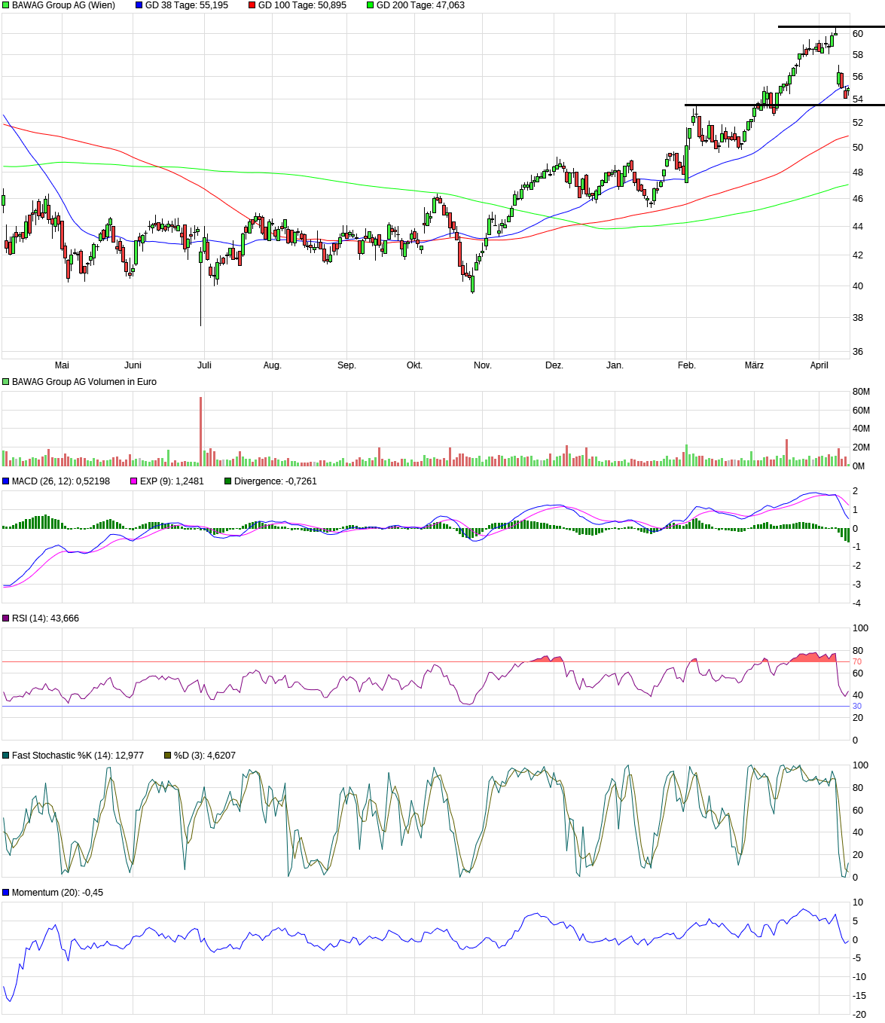Select the April label on the time axis
885x1023 pixels.
coord(819,365)
